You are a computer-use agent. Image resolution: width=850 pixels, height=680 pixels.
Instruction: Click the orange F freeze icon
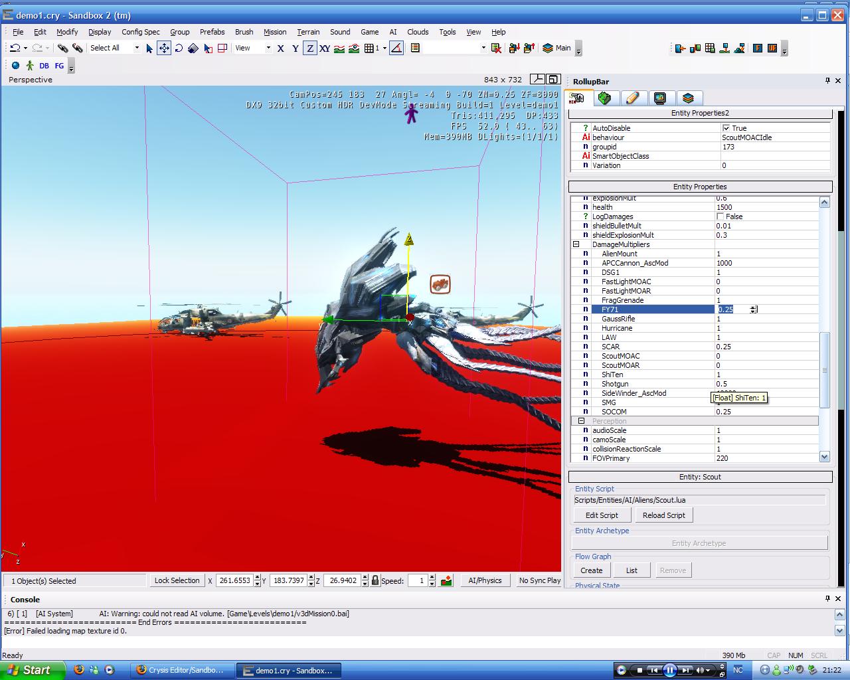(756, 48)
